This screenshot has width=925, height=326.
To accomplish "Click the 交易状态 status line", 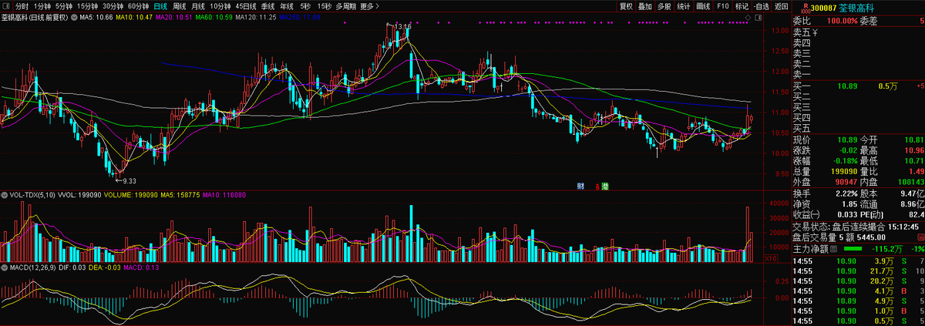I will click(x=856, y=227).
